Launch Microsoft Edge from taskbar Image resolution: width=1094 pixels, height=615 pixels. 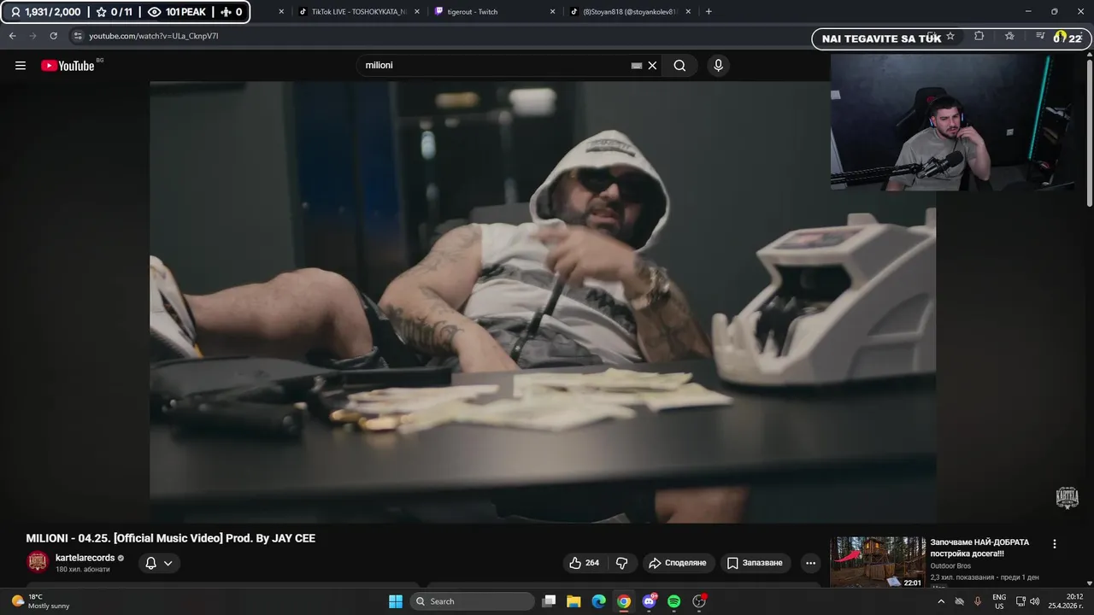tap(598, 601)
